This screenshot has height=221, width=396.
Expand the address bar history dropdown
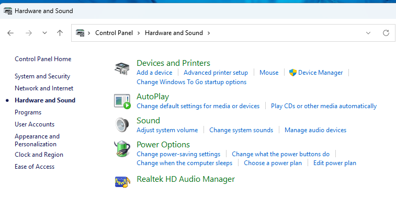368,33
